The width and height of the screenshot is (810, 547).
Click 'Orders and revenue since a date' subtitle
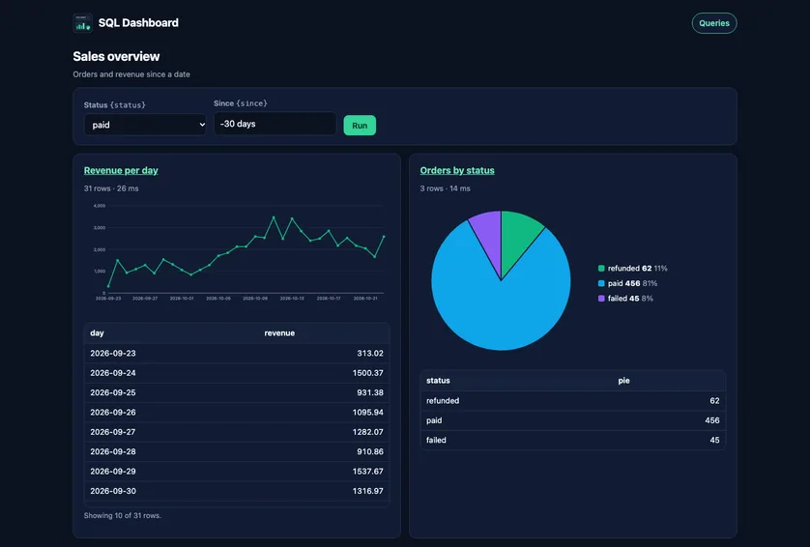point(131,74)
